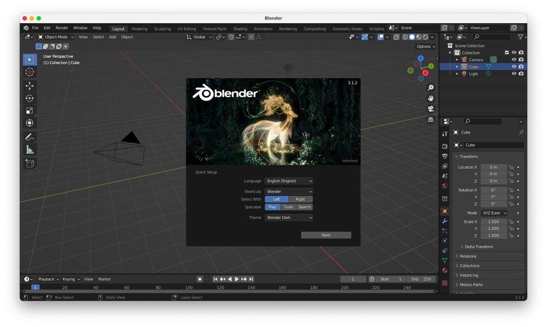Image resolution: width=547 pixels, height=327 pixels.
Task: Select the Scale tool
Action: point(30,110)
